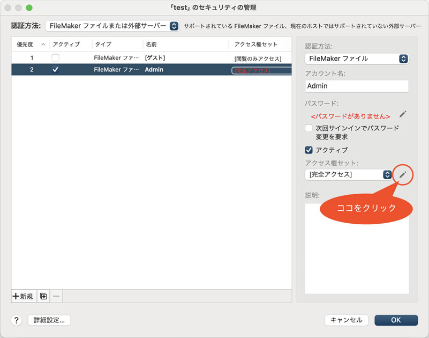The height and width of the screenshot is (338, 429).
Task: Click the FileMaker ファ… type cell in ゲスト row
Action: [x=116, y=58]
